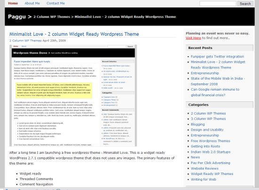
Task: Browse Free Wordpress Themes category
Action: 210,141
